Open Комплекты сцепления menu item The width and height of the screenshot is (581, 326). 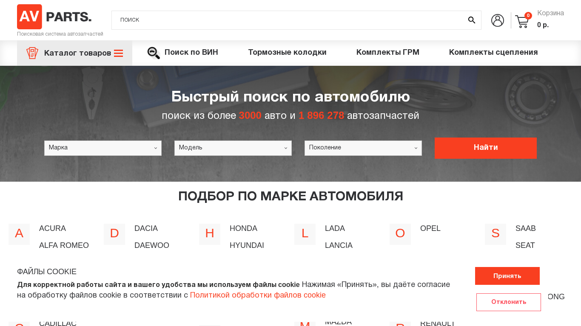[493, 53]
